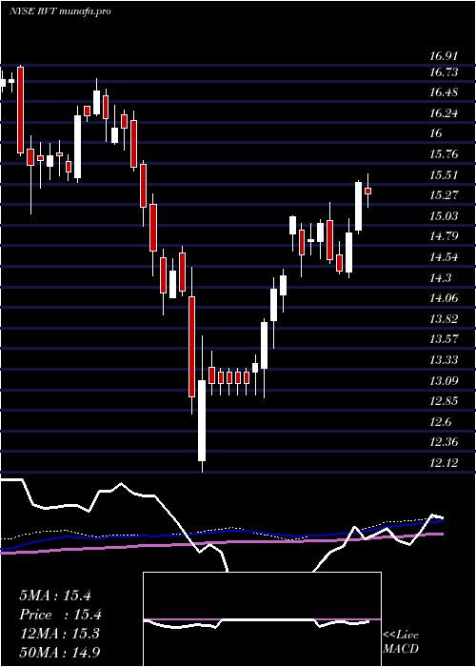Viewport: 476px width, 667px height.
Task: Select the 13.57 price axis label
Action: pos(445,339)
